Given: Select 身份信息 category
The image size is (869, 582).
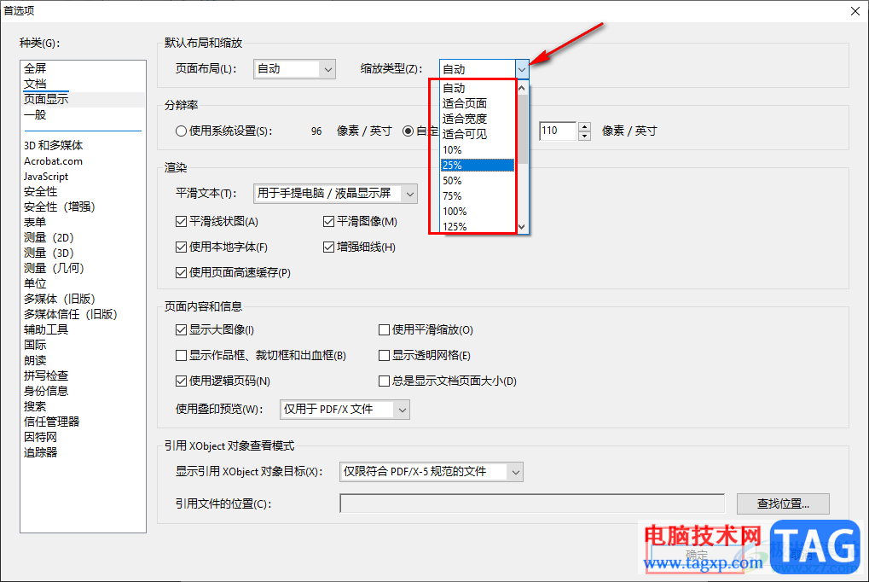Looking at the screenshot, I should 46,391.
